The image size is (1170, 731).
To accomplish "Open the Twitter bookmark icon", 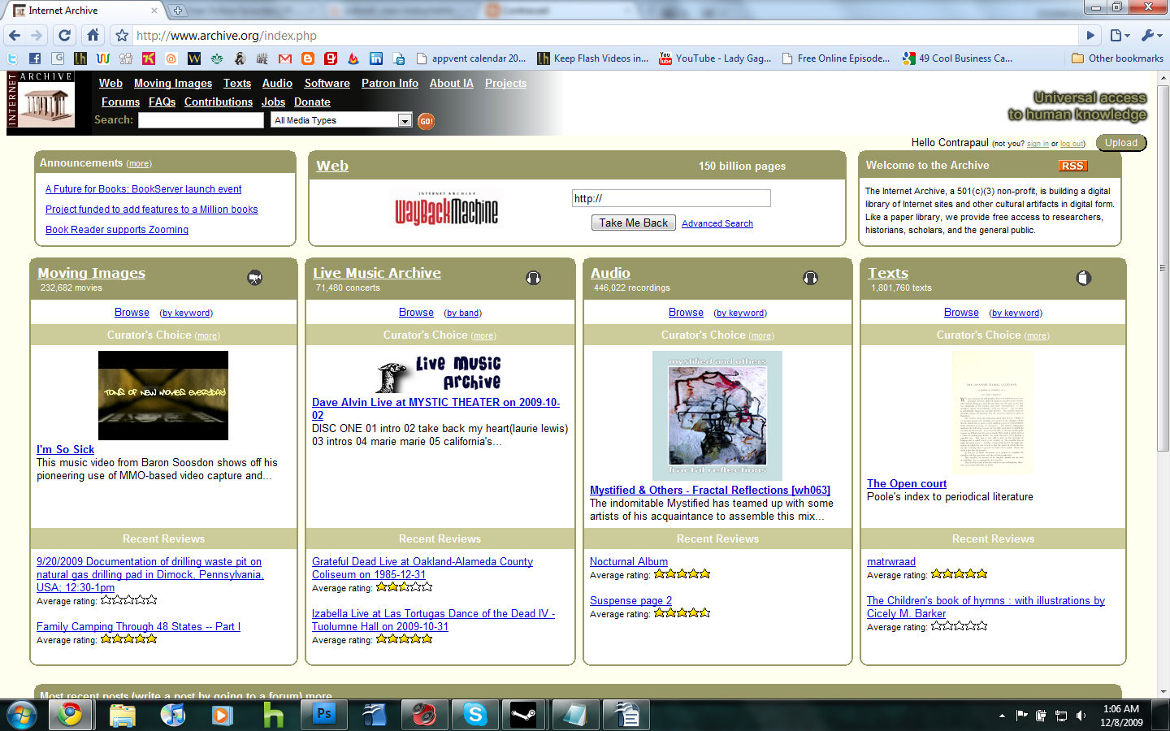I will pos(12,58).
